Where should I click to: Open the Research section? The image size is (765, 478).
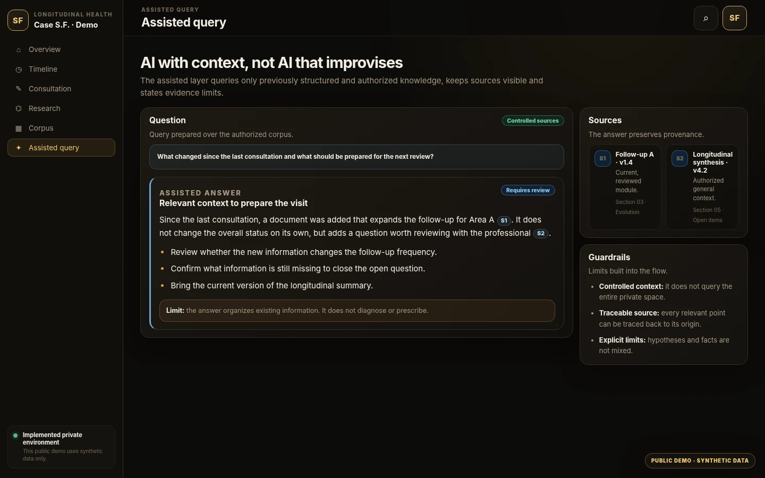click(61, 108)
